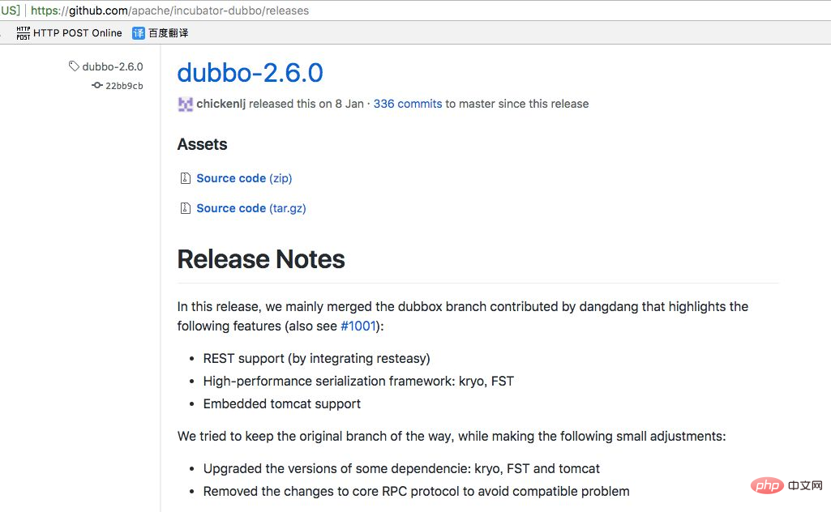Screen dimensions: 831x512
Task: Click the tar.gz file icon
Action: (185, 208)
